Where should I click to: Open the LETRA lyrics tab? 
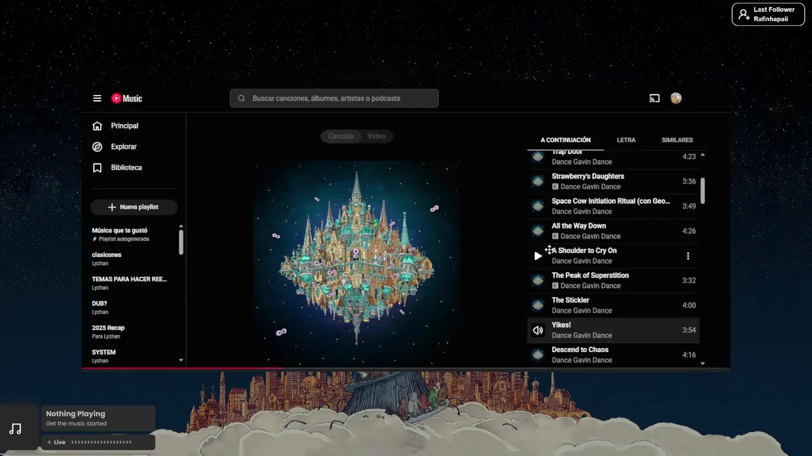point(626,140)
